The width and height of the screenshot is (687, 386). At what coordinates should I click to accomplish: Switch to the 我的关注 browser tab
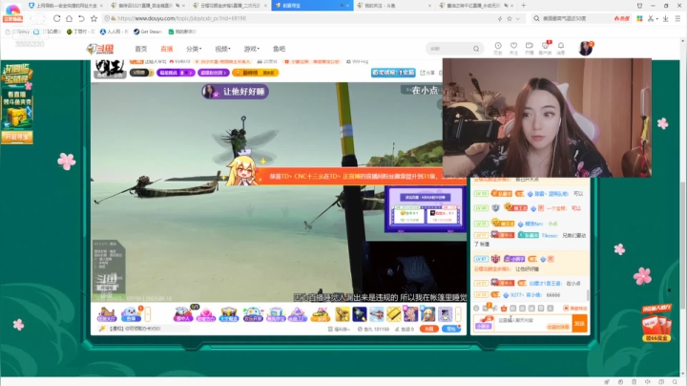click(x=394, y=6)
